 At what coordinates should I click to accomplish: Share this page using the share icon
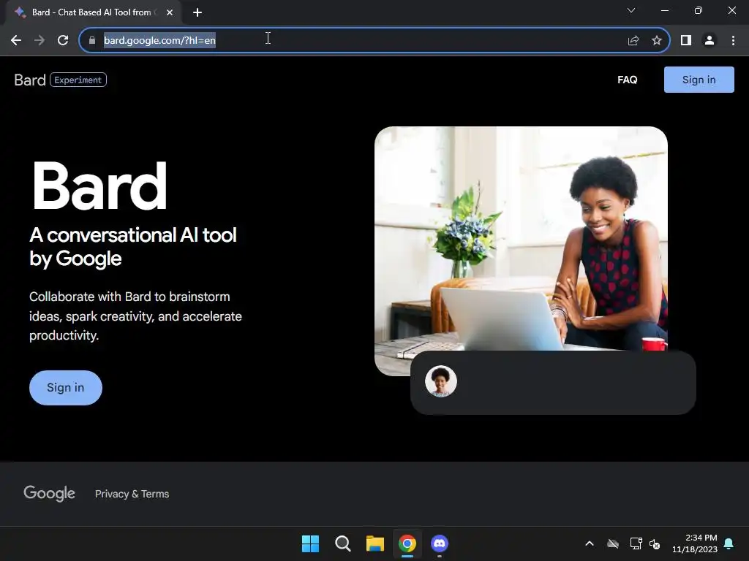click(x=633, y=41)
